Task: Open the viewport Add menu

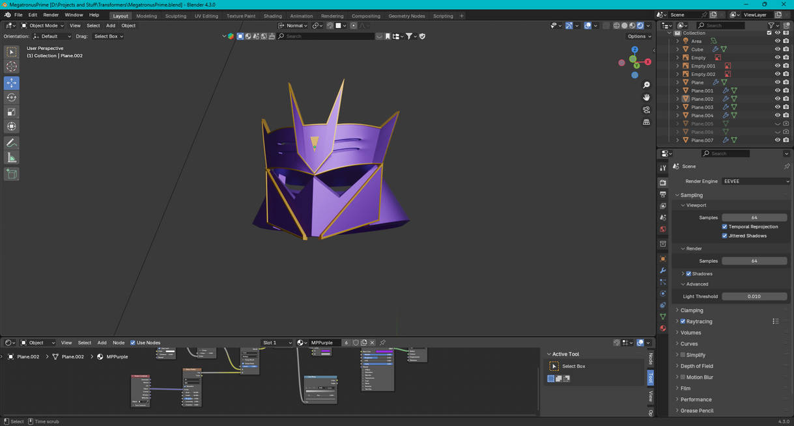Action: coord(111,25)
